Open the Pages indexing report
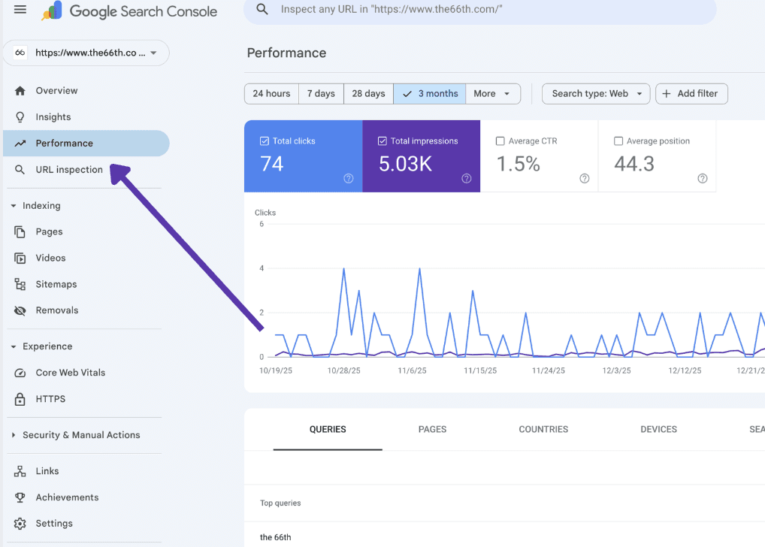The image size is (765, 547). click(86, 231)
